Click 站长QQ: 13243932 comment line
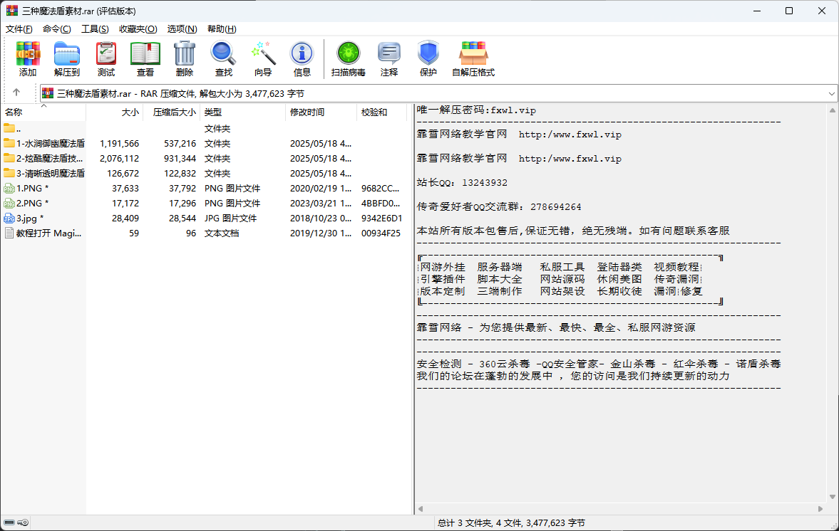The width and height of the screenshot is (839, 531). pyautogui.click(x=462, y=182)
